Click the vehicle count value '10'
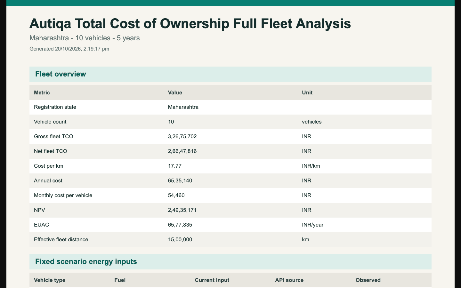 point(171,122)
